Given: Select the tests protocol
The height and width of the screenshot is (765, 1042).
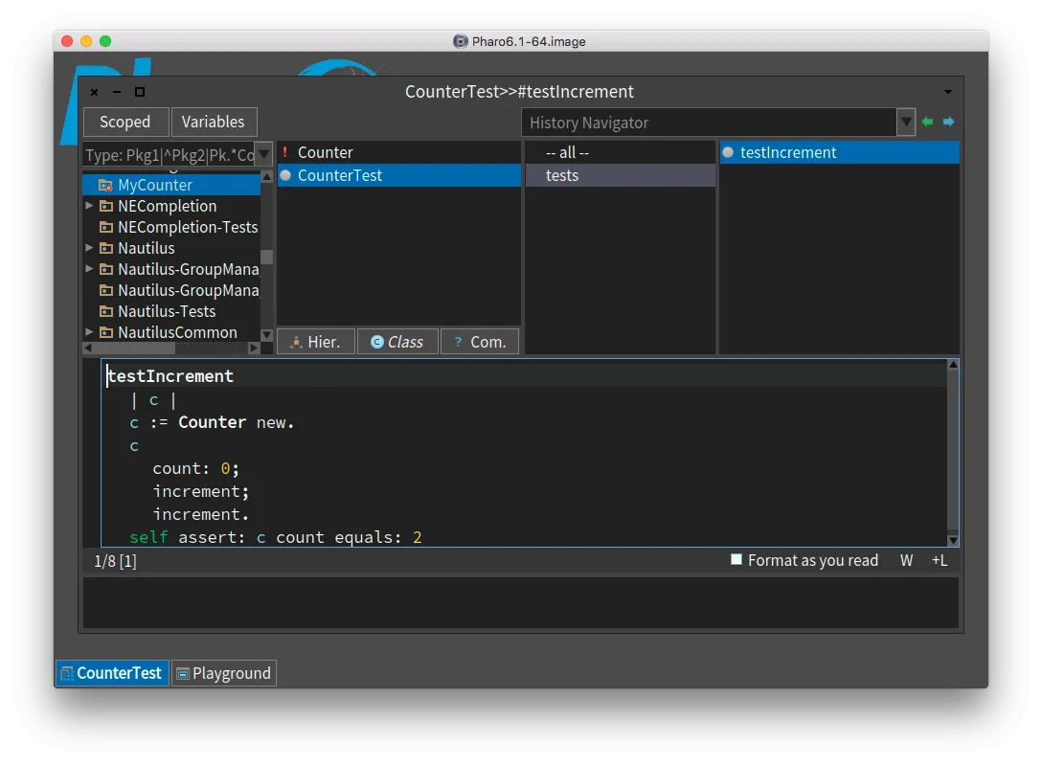Looking at the screenshot, I should coord(620,175).
